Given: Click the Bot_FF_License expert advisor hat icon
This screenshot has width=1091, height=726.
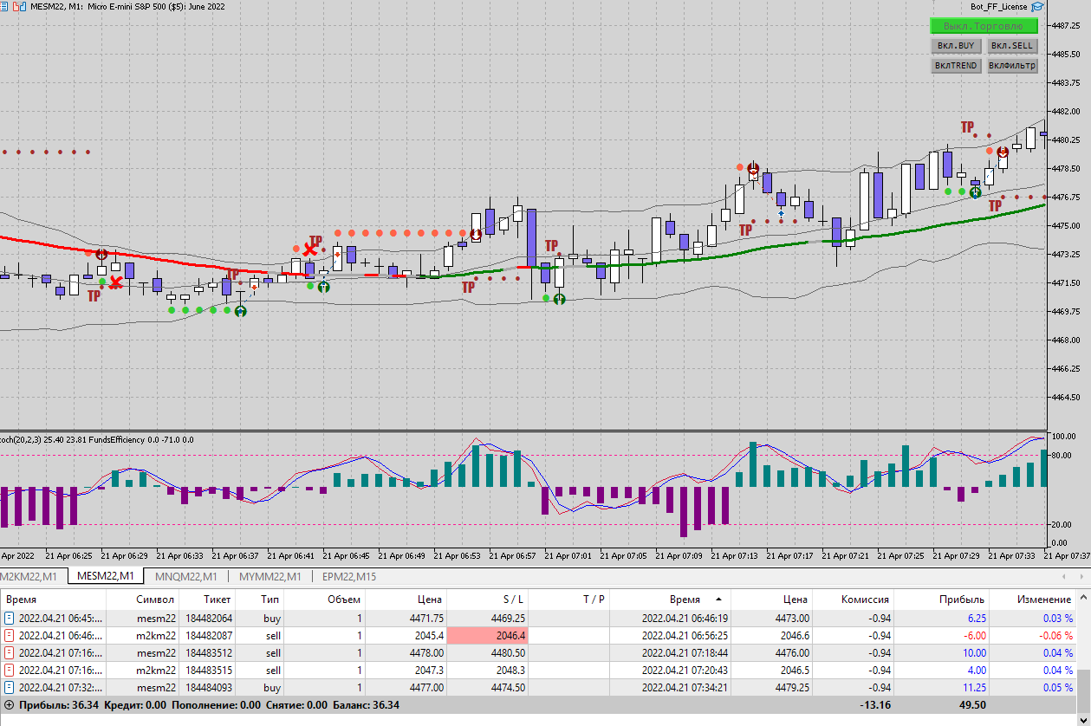Looking at the screenshot, I should pyautogui.click(x=1037, y=6).
